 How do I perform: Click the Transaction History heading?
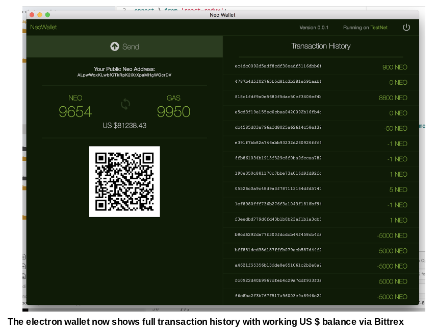click(321, 46)
